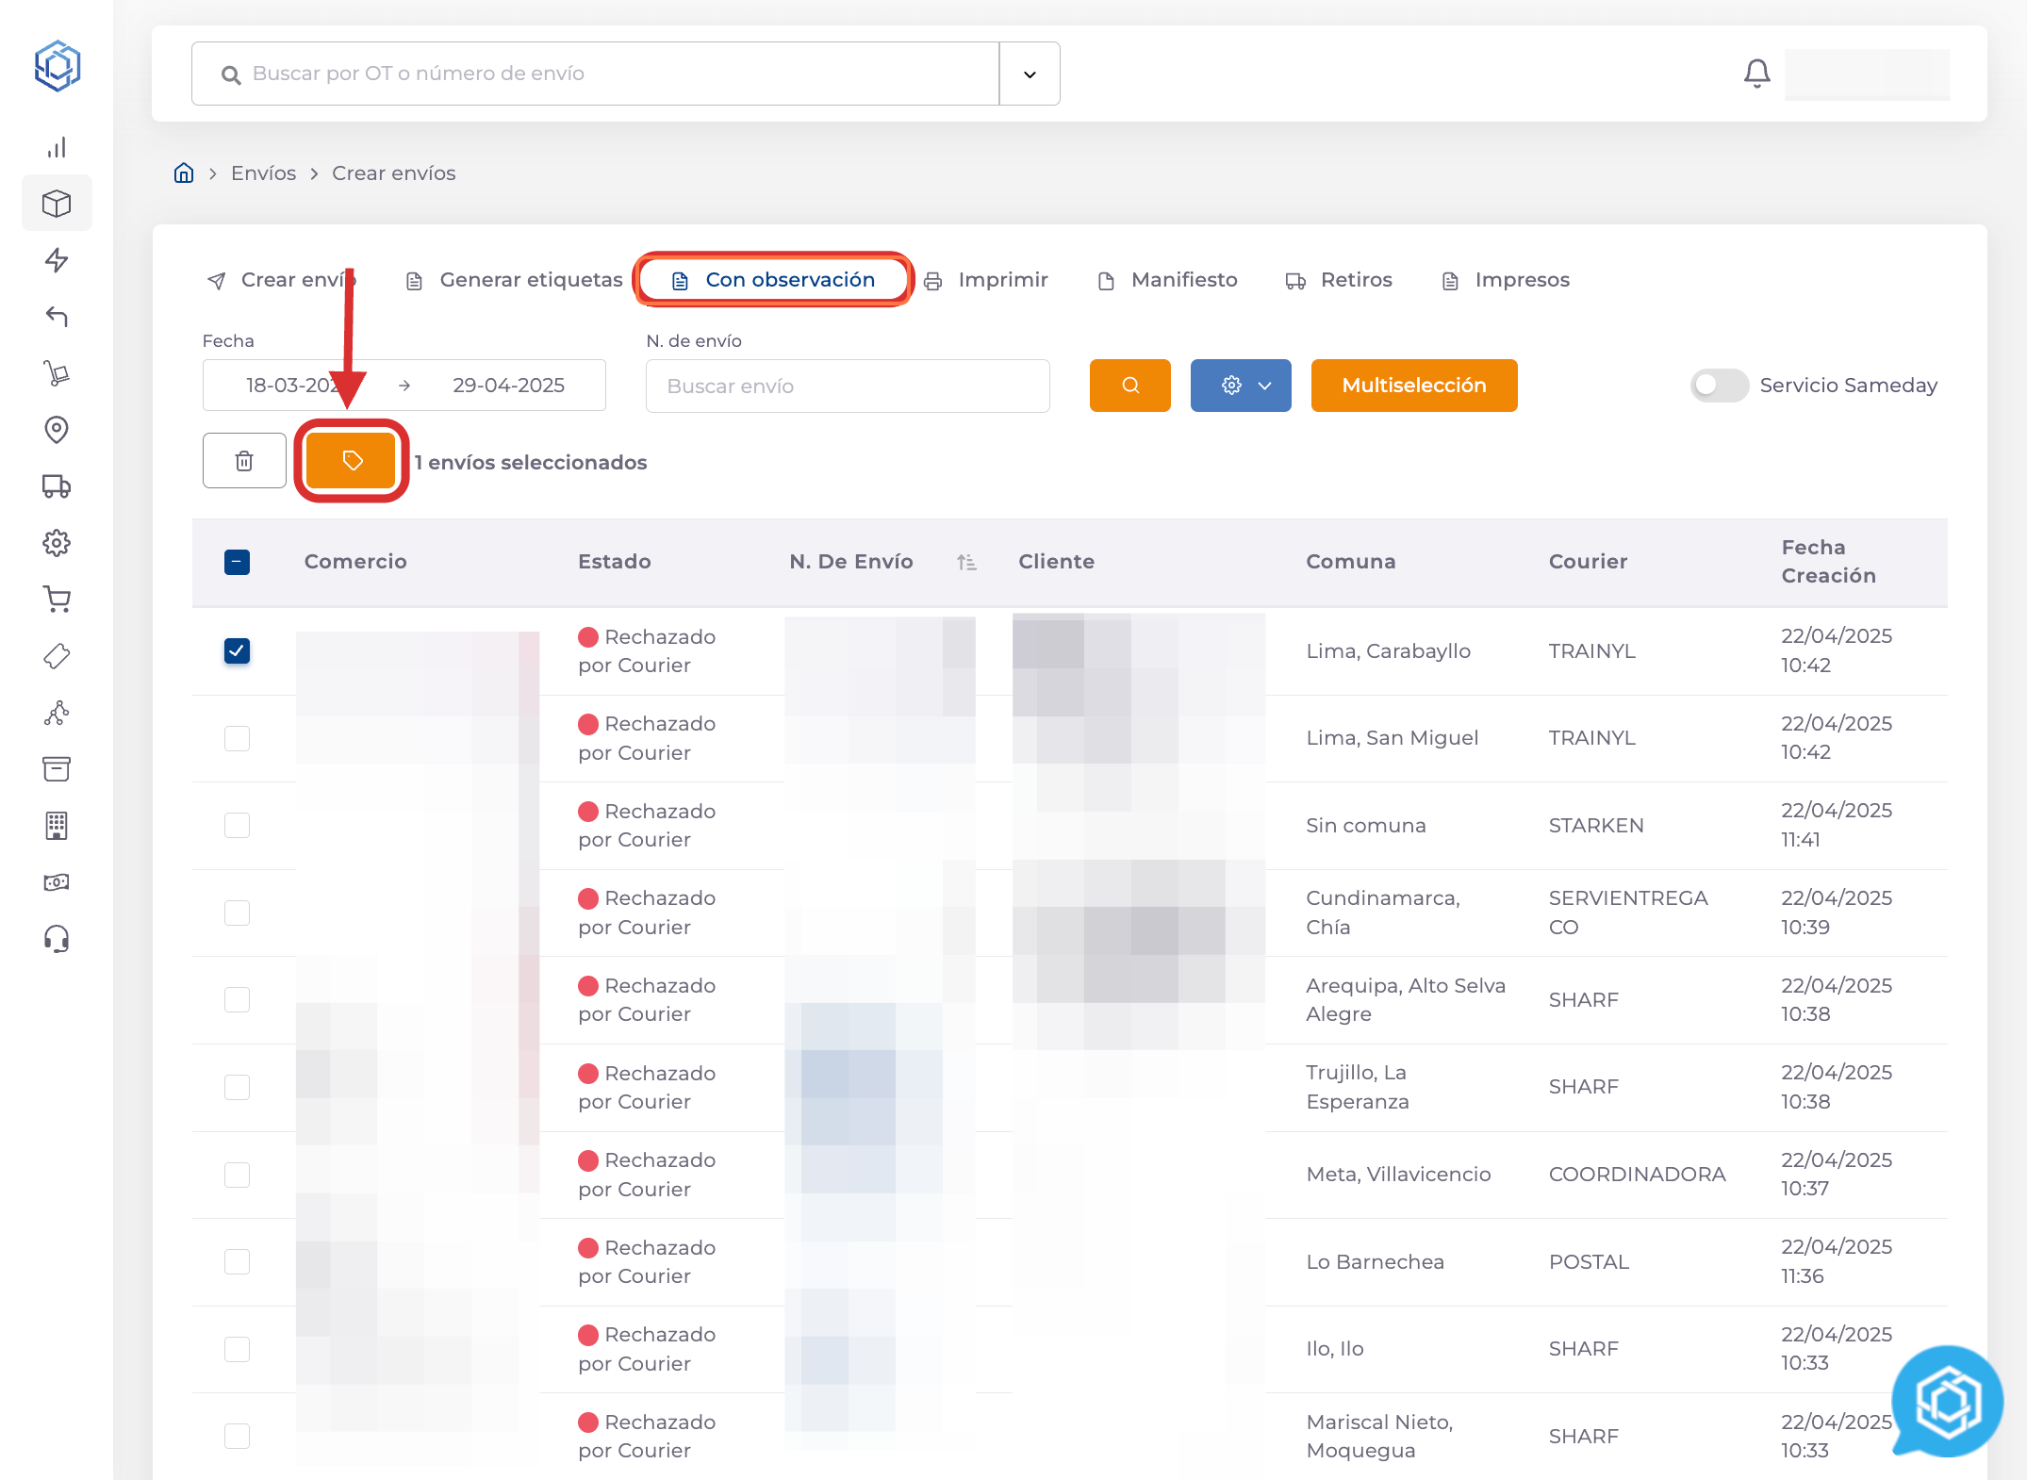Viewport: 2027px width, 1480px height.
Task: Expand the search bar dropdown arrow
Action: [x=1030, y=74]
